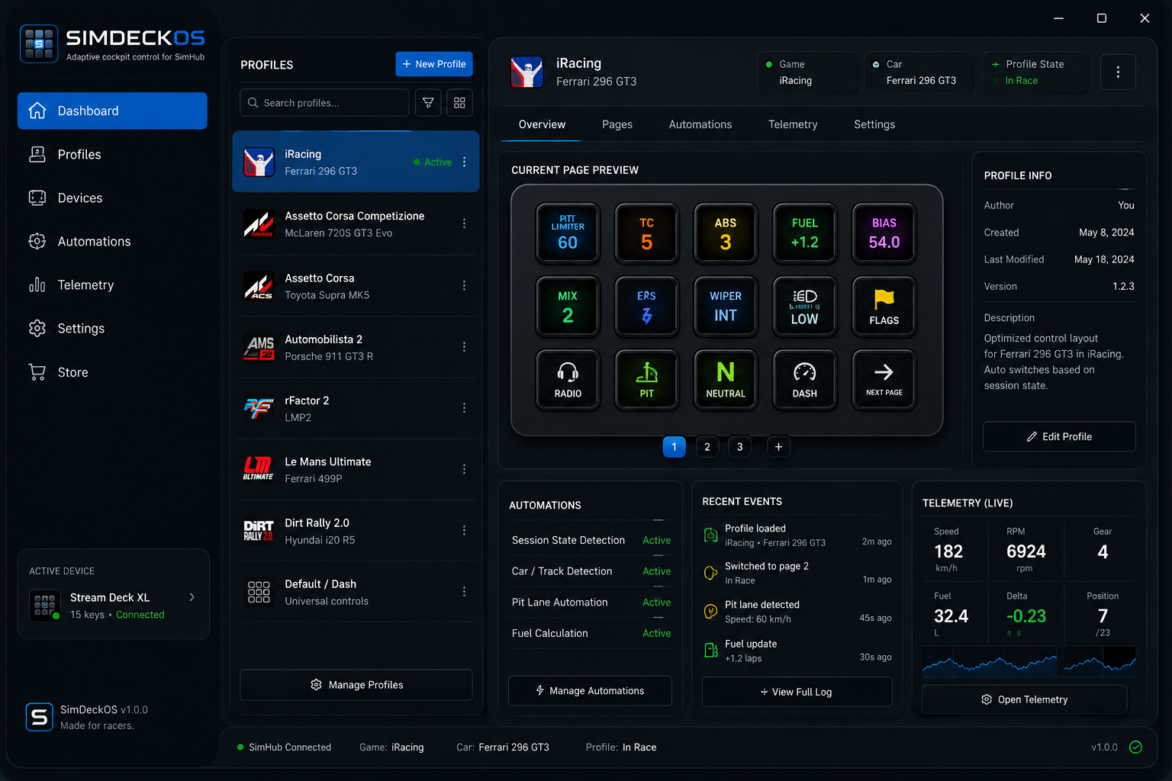Switch to the Pages tab
This screenshot has height=781, width=1172.
pos(617,124)
